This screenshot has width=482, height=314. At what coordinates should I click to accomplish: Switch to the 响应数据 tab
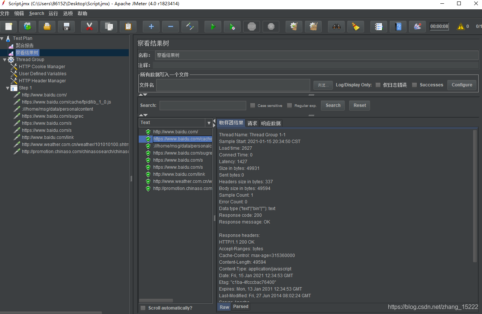coord(271,123)
